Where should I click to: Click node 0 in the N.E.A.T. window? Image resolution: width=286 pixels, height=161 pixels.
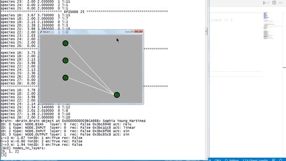click(x=66, y=43)
